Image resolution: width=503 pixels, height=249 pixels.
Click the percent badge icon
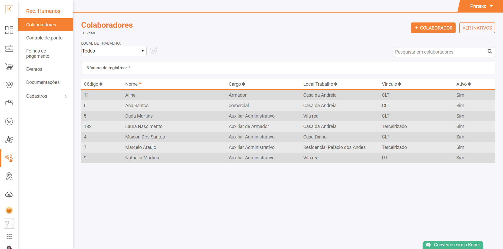(x=9, y=121)
